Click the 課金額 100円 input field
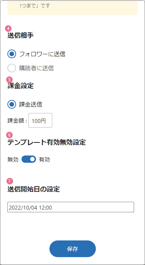Viewport: 145px width, 265px height. pyautogui.click(x=41, y=120)
